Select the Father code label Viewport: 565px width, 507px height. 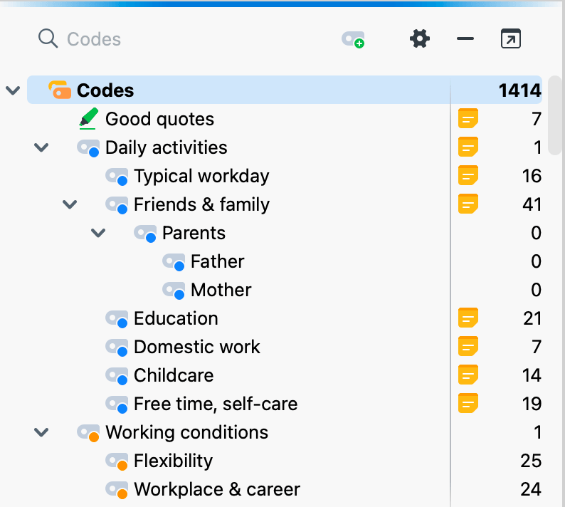pos(217,261)
